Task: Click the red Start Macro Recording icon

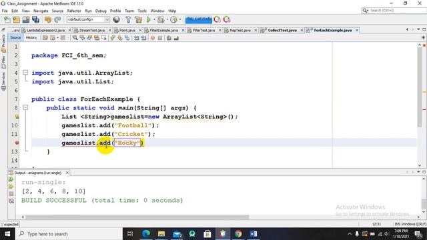Action: pos(153,38)
